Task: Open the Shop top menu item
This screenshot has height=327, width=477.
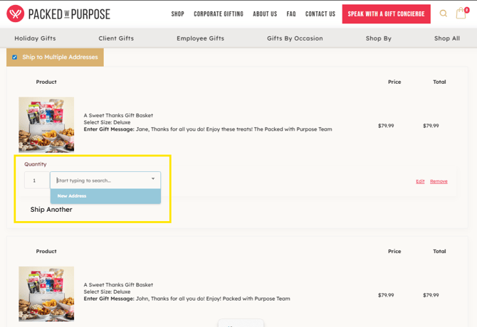Action: [x=178, y=14]
